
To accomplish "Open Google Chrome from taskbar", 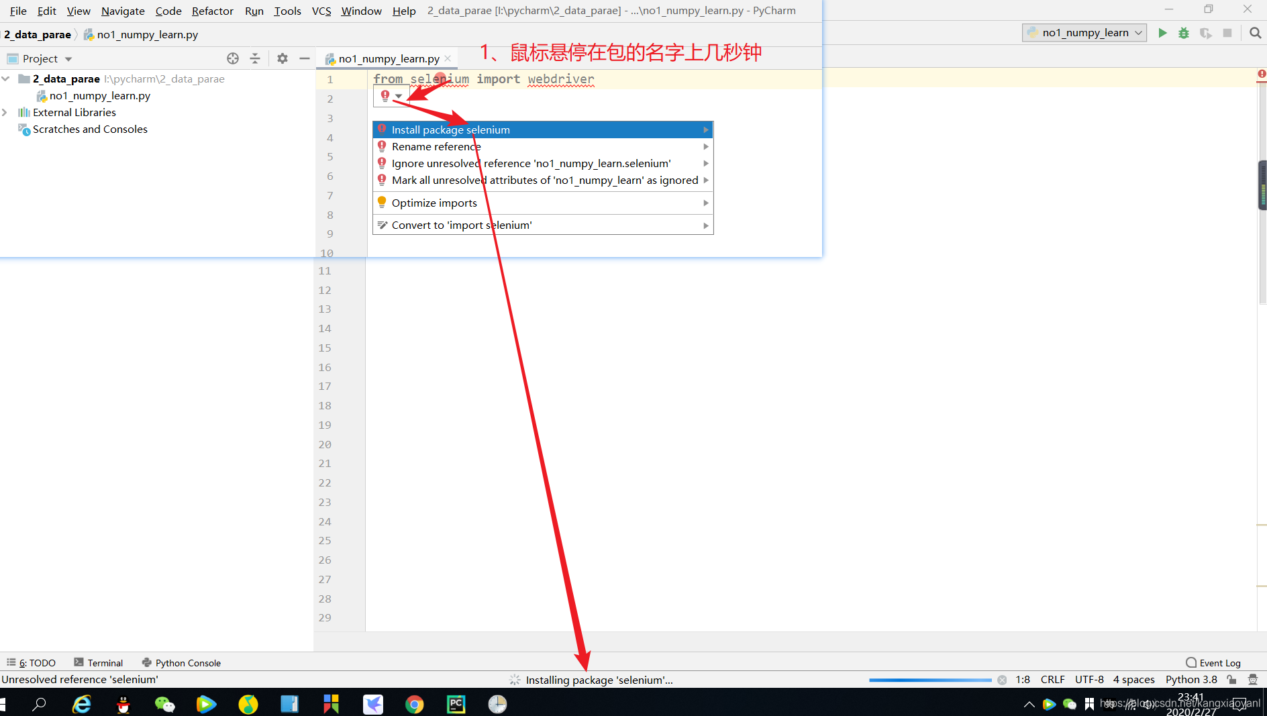I will (414, 704).
